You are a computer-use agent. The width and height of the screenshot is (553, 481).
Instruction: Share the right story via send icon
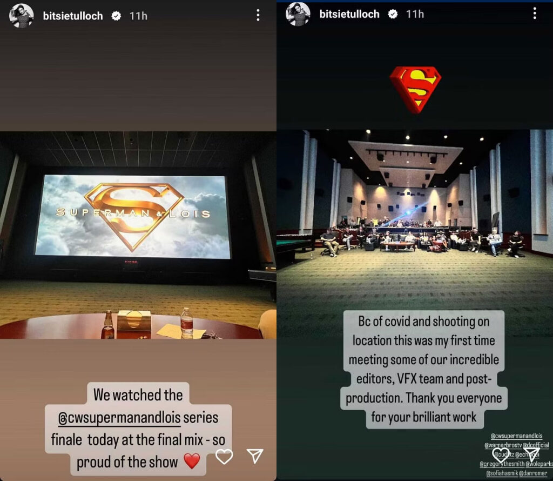(531, 455)
